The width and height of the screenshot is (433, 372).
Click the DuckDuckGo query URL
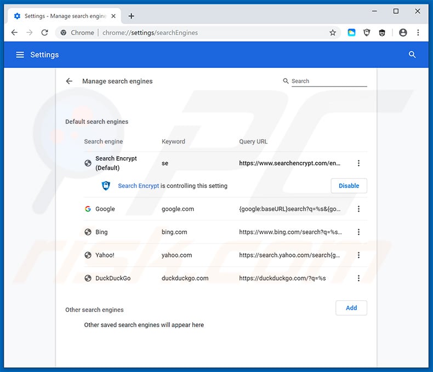282,278
